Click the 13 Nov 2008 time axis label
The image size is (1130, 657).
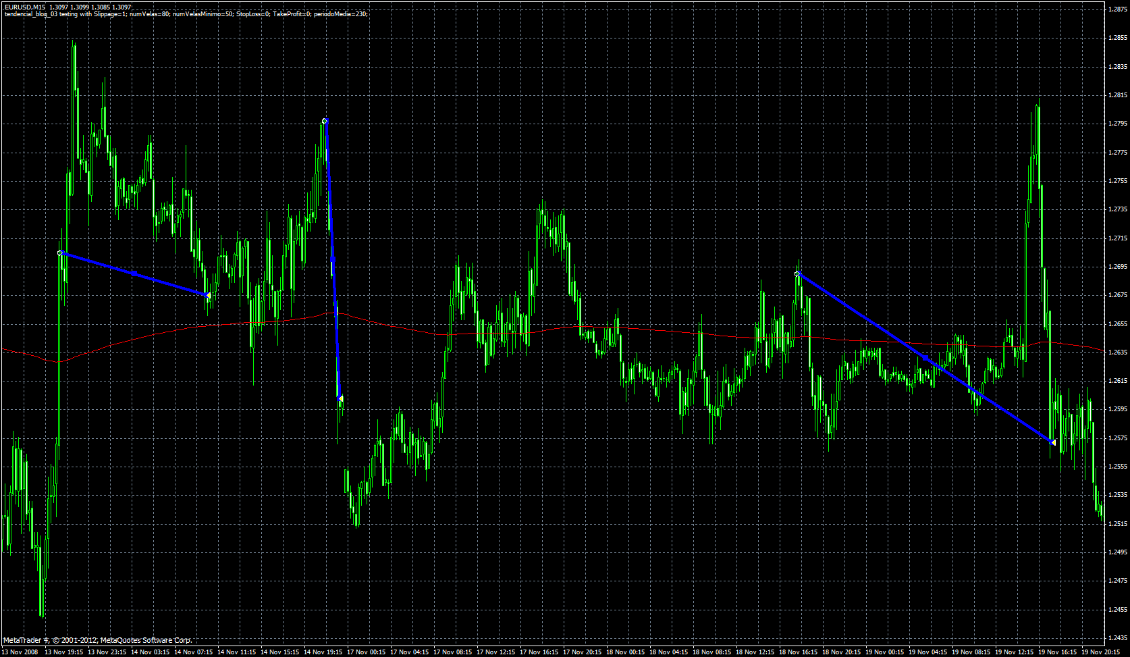click(20, 652)
